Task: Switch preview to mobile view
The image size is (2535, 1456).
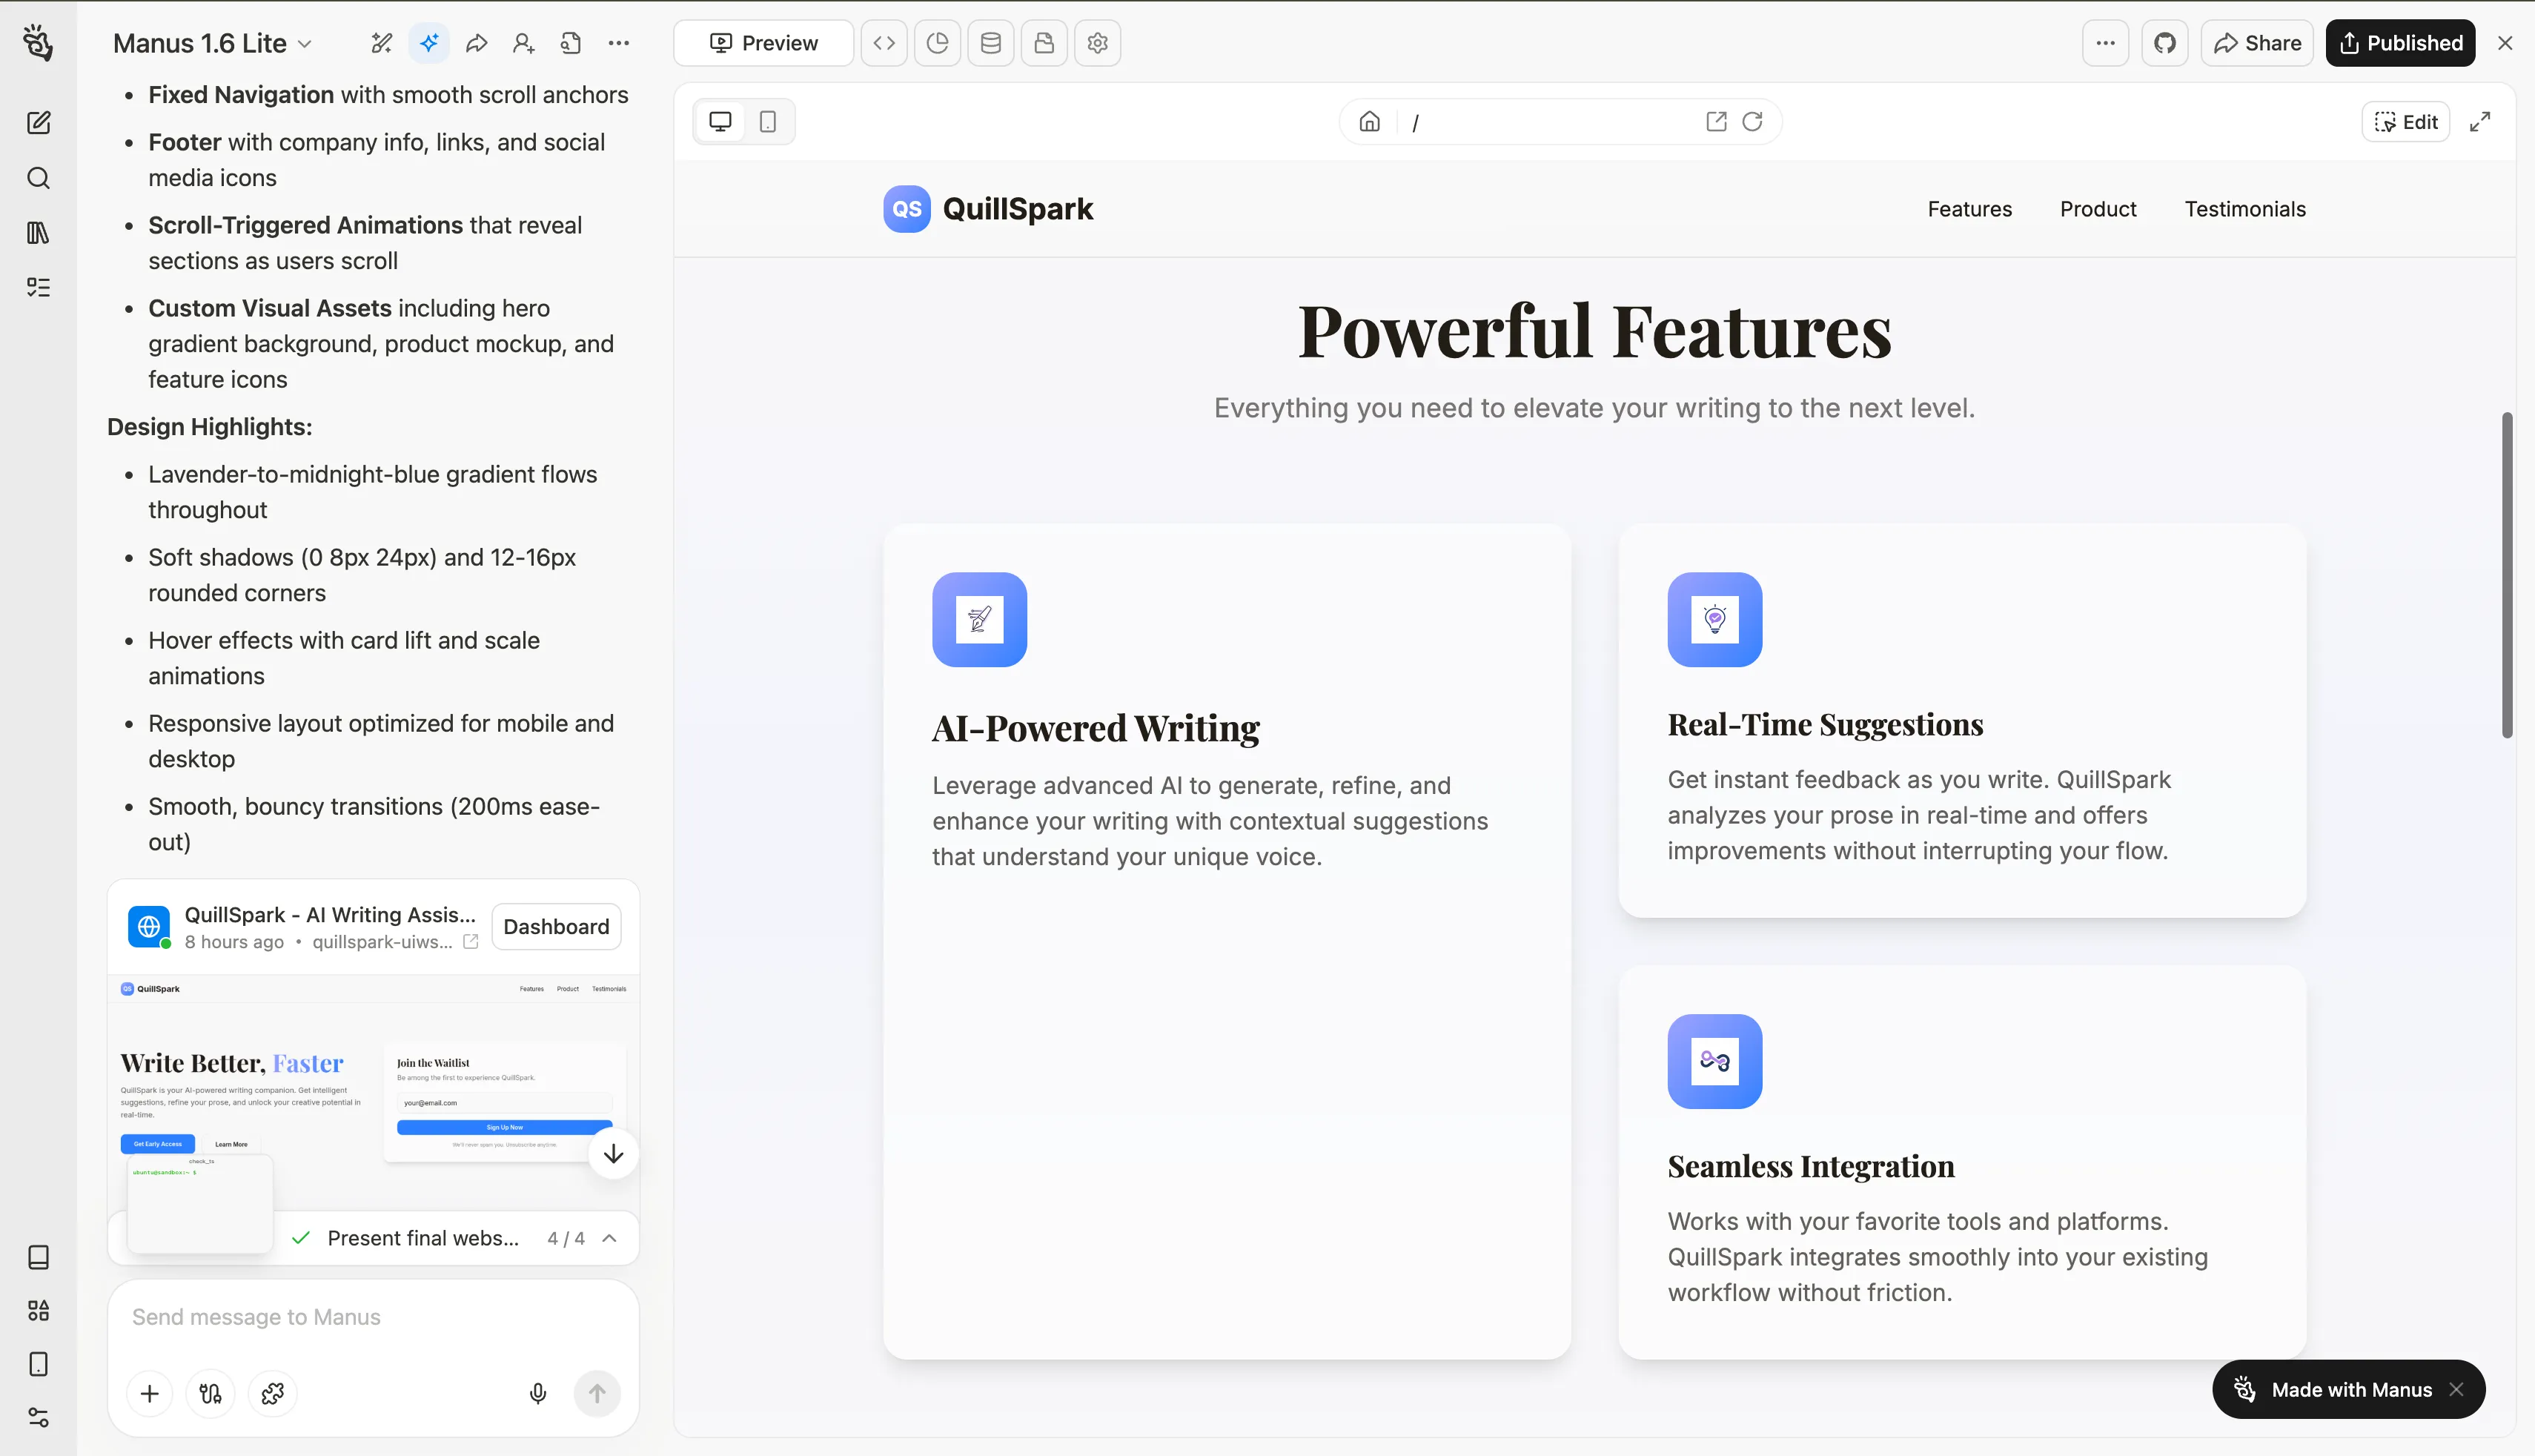Action: pyautogui.click(x=768, y=122)
